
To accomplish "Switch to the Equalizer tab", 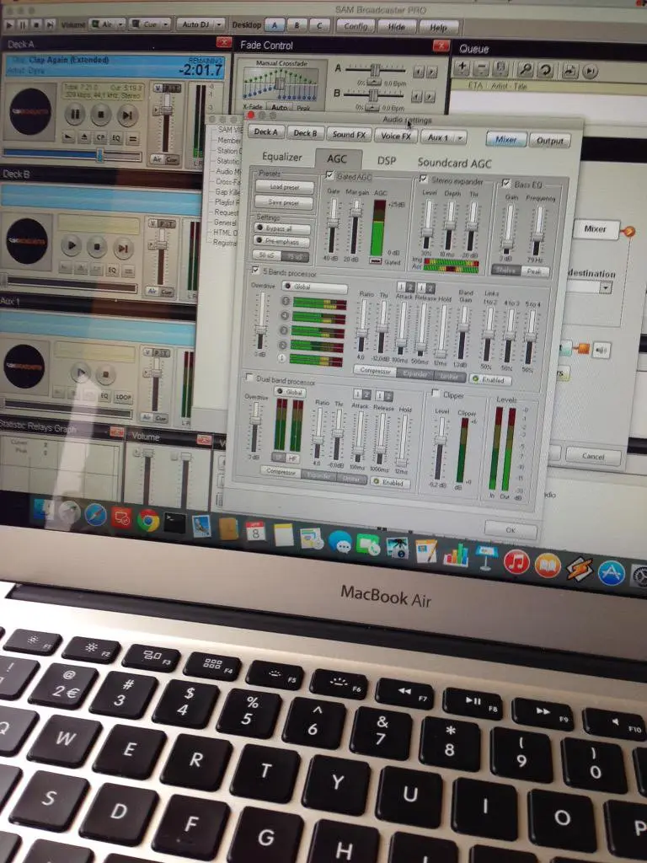I will 281,157.
